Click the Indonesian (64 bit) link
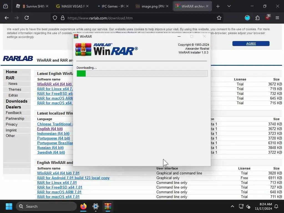This screenshot has width=284, height=213. click(53, 133)
